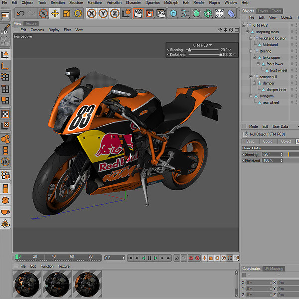Image resolution: width=299 pixels, height=299 pixels.
Task: Open the viewport Cameras menu
Action: click(x=37, y=30)
